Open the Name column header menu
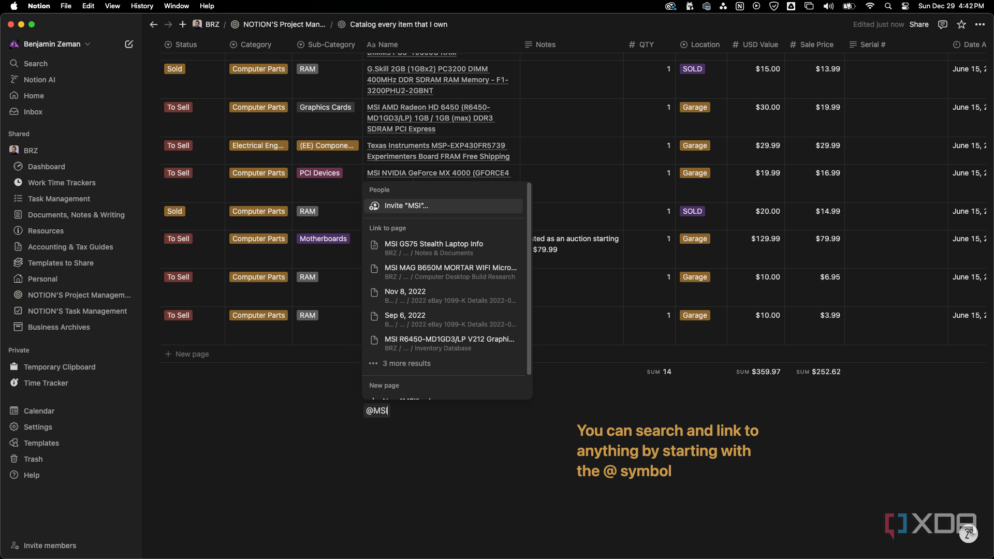The image size is (994, 559). click(x=383, y=45)
